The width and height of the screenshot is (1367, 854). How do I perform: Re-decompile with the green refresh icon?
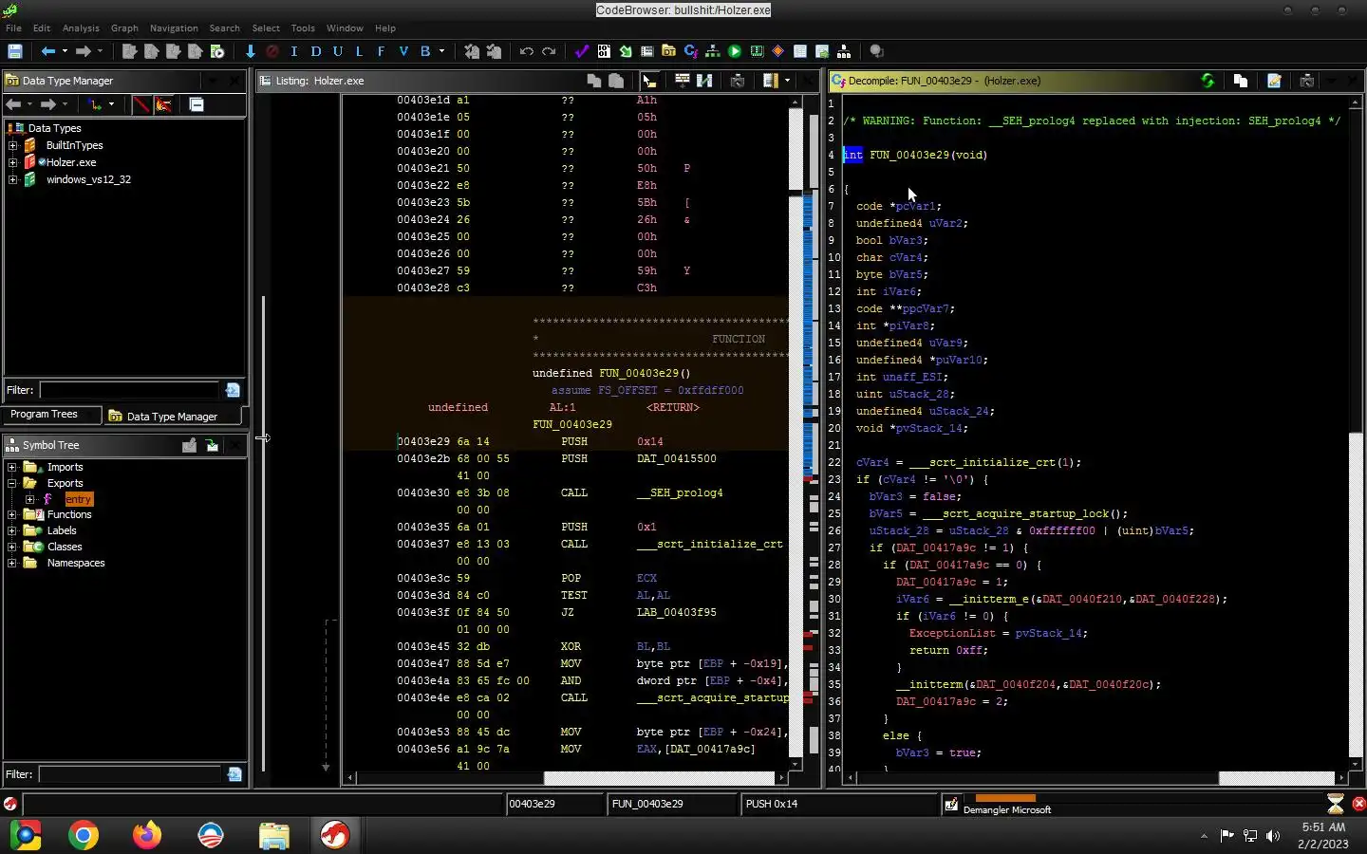pyautogui.click(x=1208, y=81)
